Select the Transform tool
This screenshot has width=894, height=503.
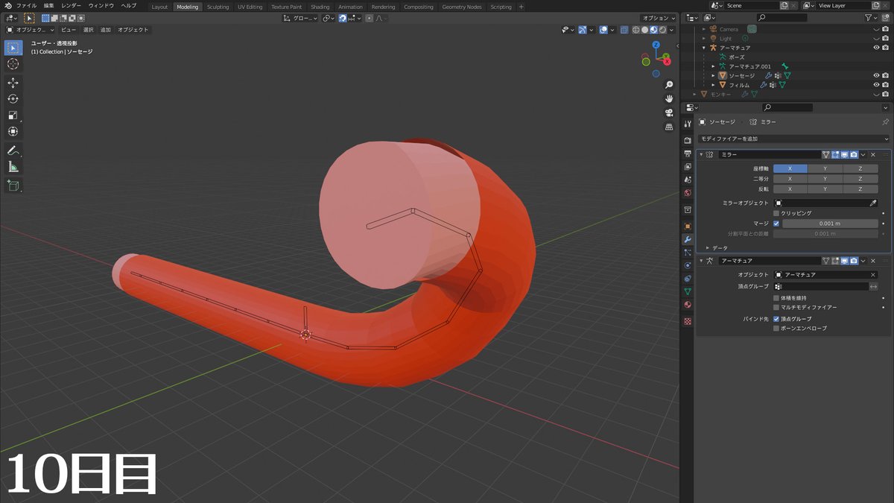(x=13, y=132)
